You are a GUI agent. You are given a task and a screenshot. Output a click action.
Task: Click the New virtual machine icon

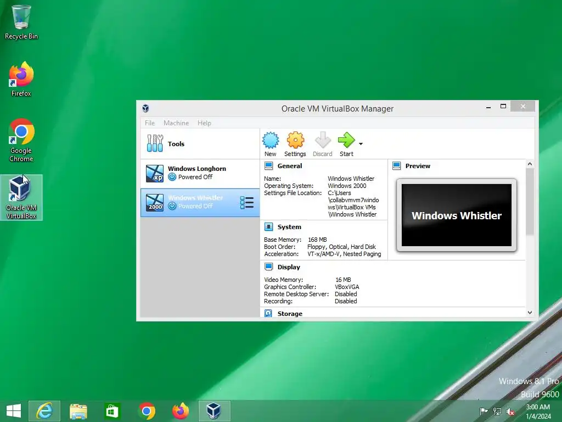tap(270, 140)
